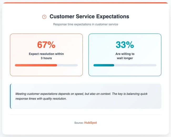This screenshot has height=137, width=171.
Task: Click the teal filled progress bar
Action: (104, 65)
